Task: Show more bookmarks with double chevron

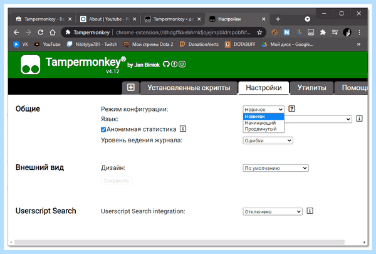Action: (x=358, y=45)
